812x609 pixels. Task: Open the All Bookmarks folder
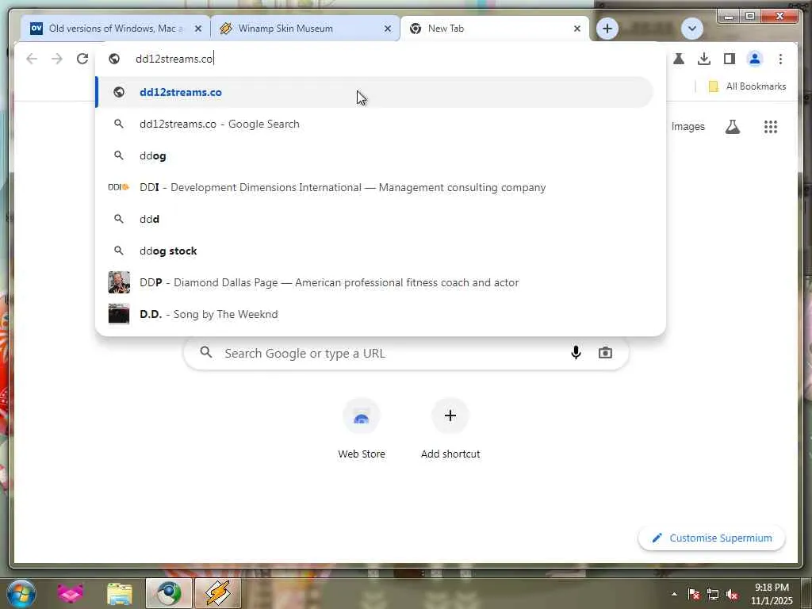click(x=747, y=86)
